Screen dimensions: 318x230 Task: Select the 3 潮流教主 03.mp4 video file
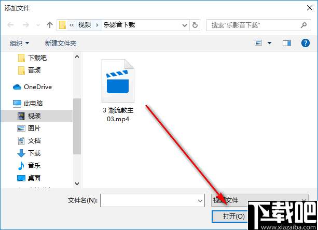[x=118, y=91]
